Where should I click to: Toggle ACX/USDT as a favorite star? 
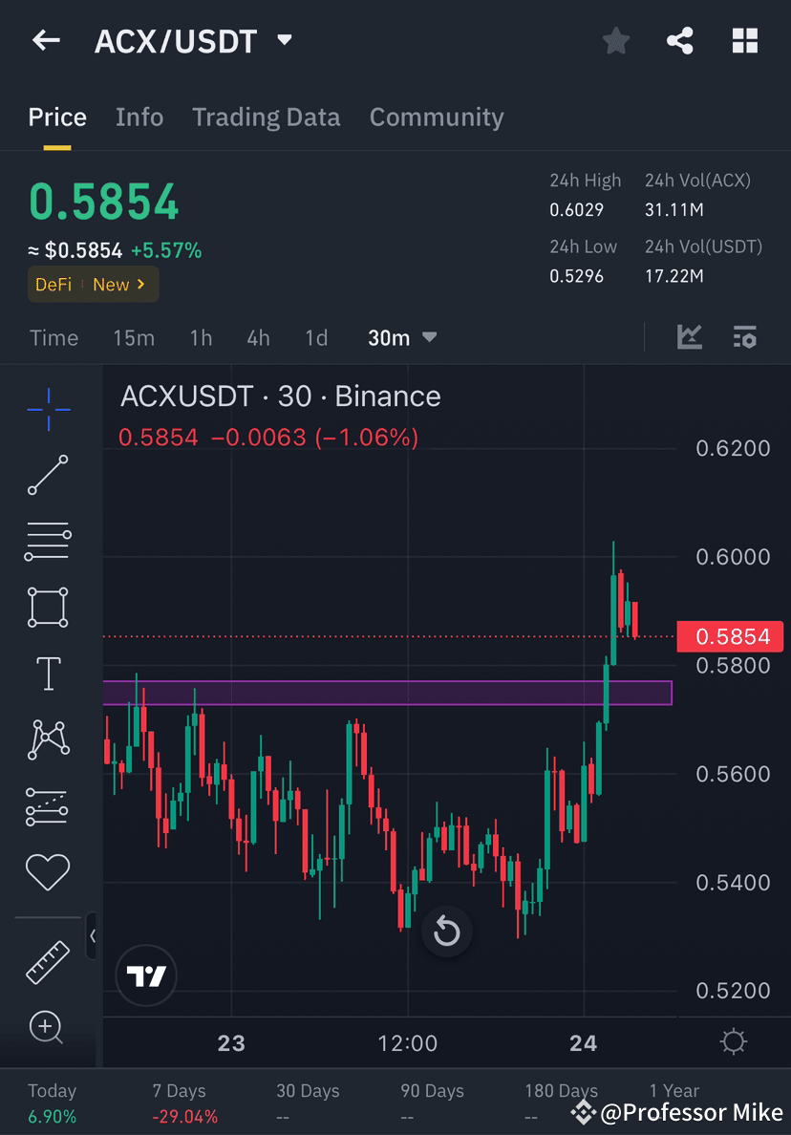pyautogui.click(x=615, y=40)
